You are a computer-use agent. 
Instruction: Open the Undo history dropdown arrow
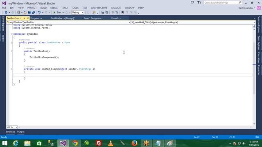tap(43, 13)
